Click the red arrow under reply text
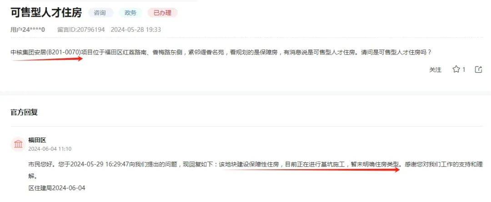 click(x=310, y=169)
